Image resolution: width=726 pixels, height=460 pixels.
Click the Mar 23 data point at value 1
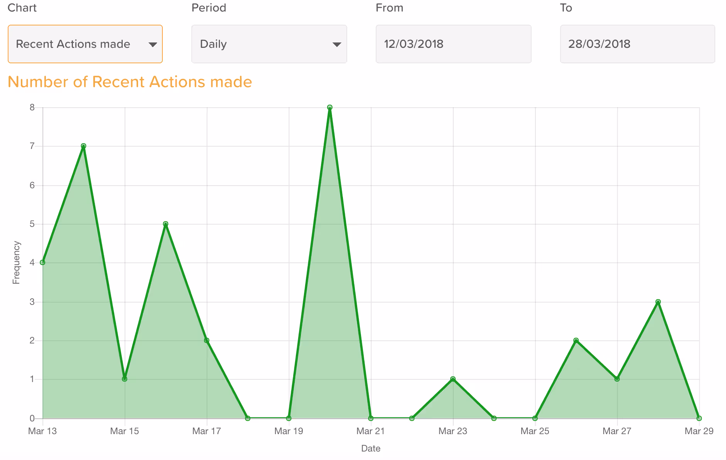tap(453, 379)
